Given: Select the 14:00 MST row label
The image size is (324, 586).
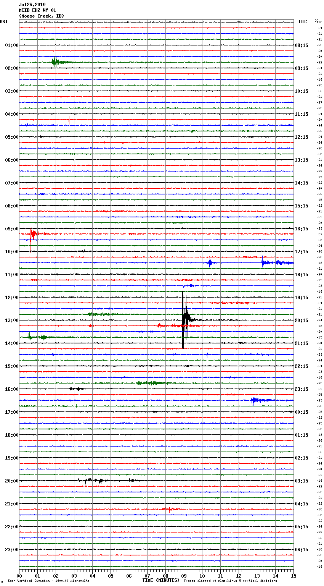Looking at the screenshot, I should click(11, 343).
